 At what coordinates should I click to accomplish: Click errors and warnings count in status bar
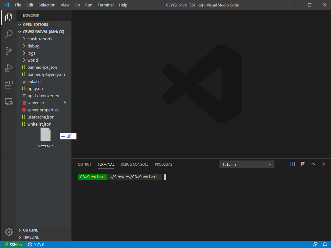(x=36, y=244)
